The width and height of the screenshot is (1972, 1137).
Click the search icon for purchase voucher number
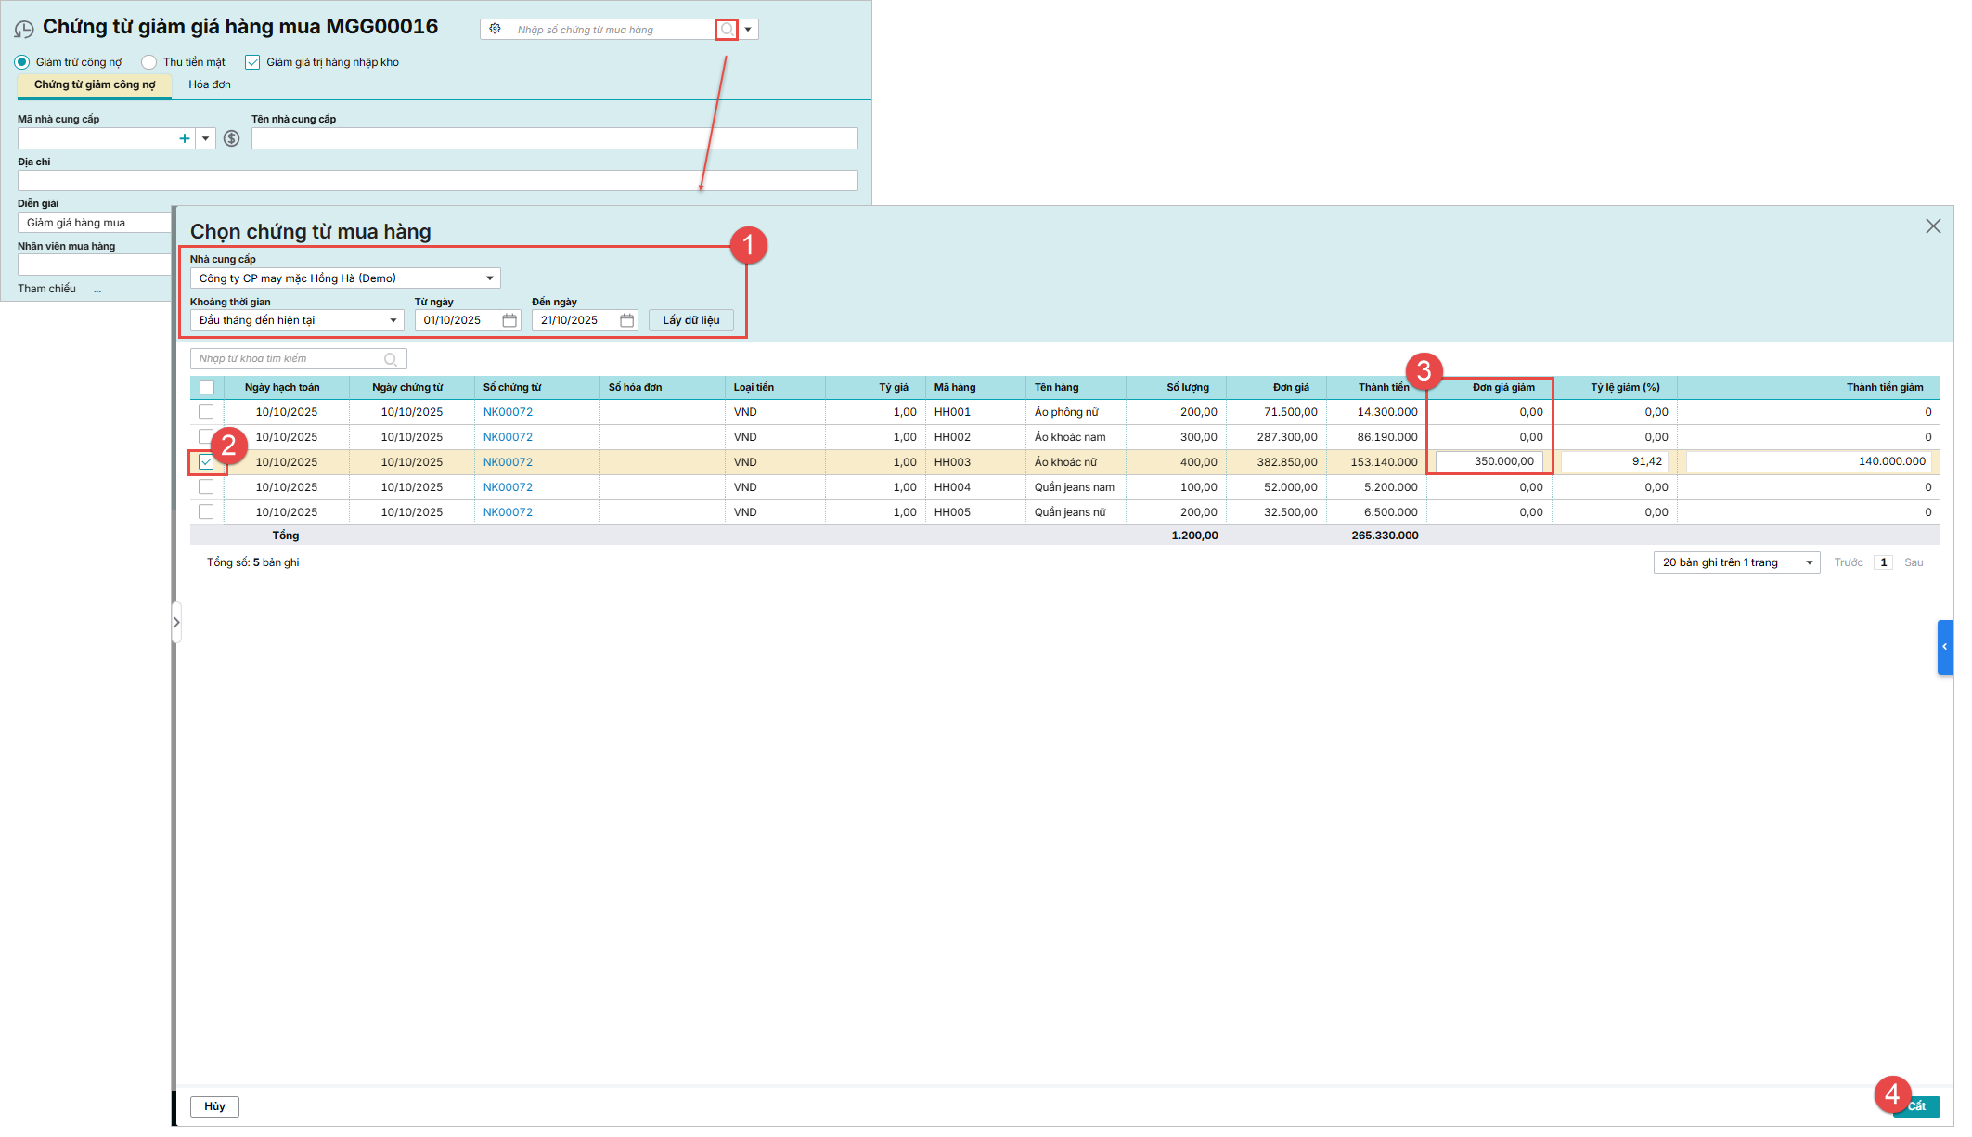tap(727, 30)
